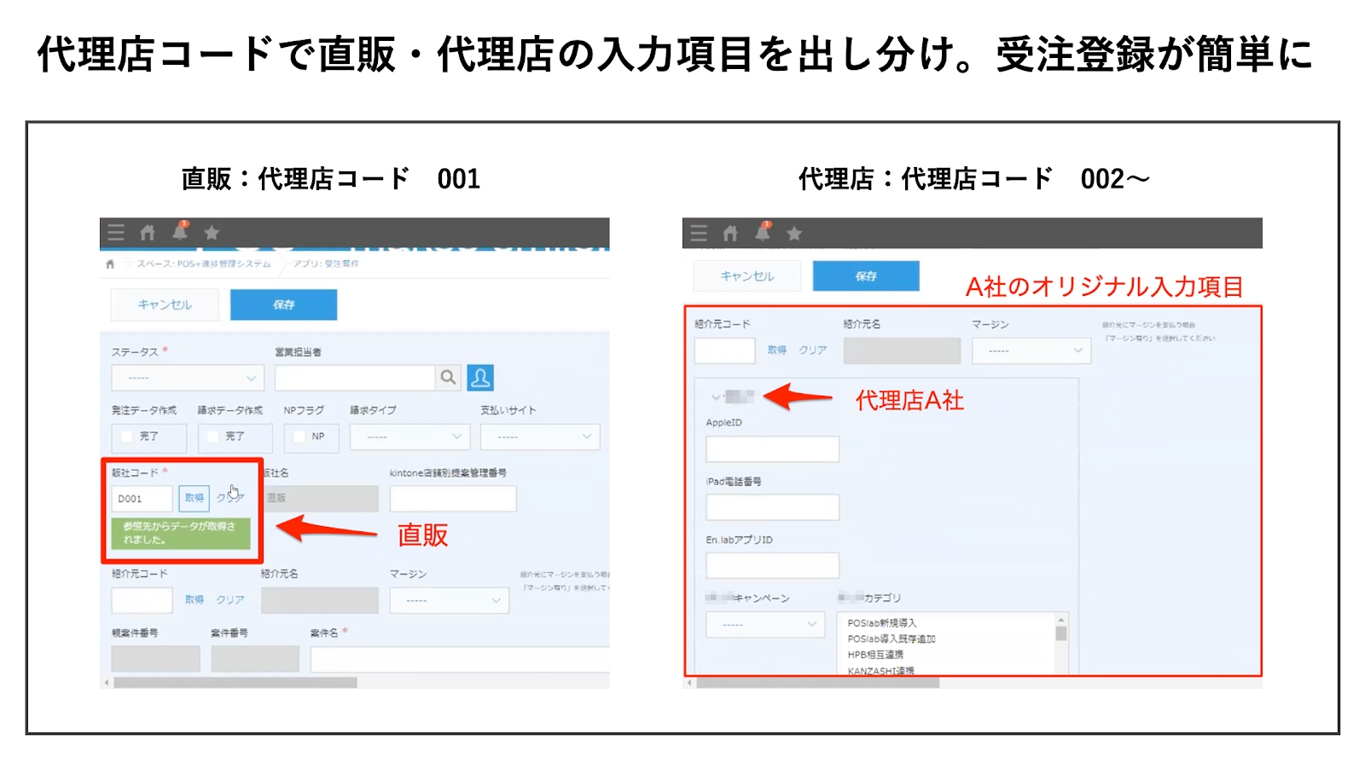This screenshot has width=1365, height=758.
Task: Check the 完了 box under 発注データ作成
Action: tap(128, 437)
